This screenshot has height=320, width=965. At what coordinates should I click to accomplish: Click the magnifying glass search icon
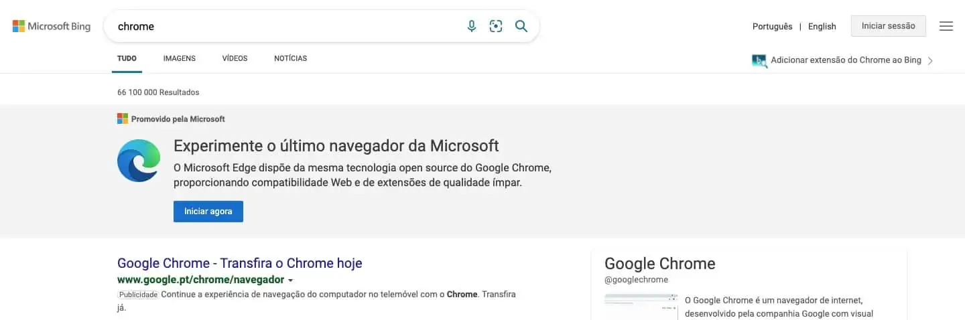coord(521,26)
